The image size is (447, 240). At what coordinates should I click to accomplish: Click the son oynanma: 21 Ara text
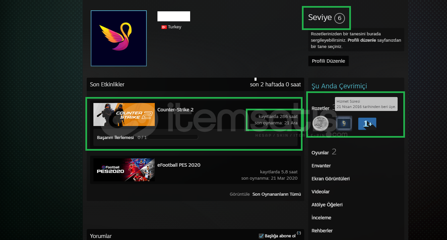coord(276,123)
